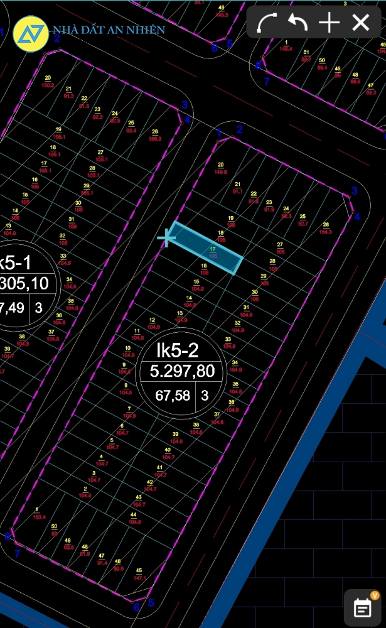Tap the cyan crosshair marker
Viewport: 386px width, 628px height.
[x=166, y=237]
